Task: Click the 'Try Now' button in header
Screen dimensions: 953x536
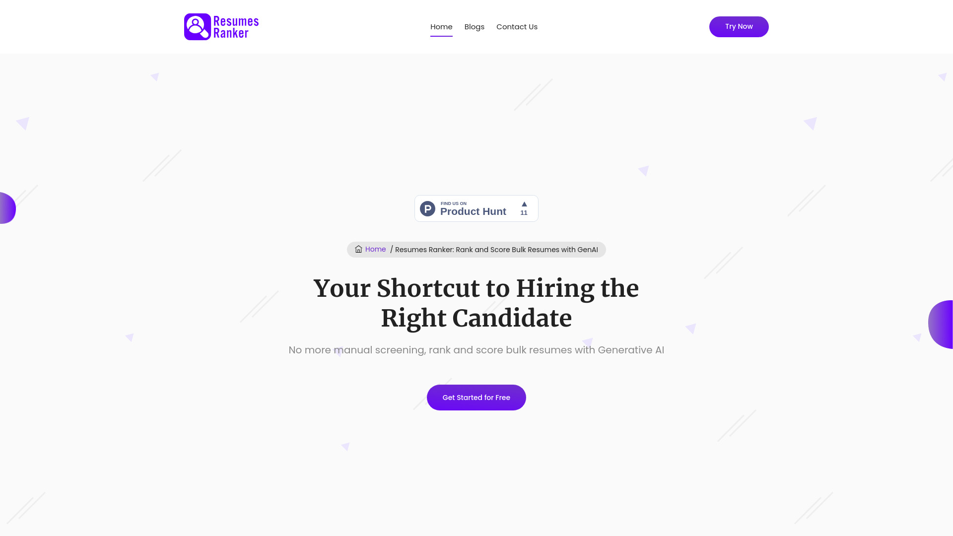Action: [x=738, y=27]
